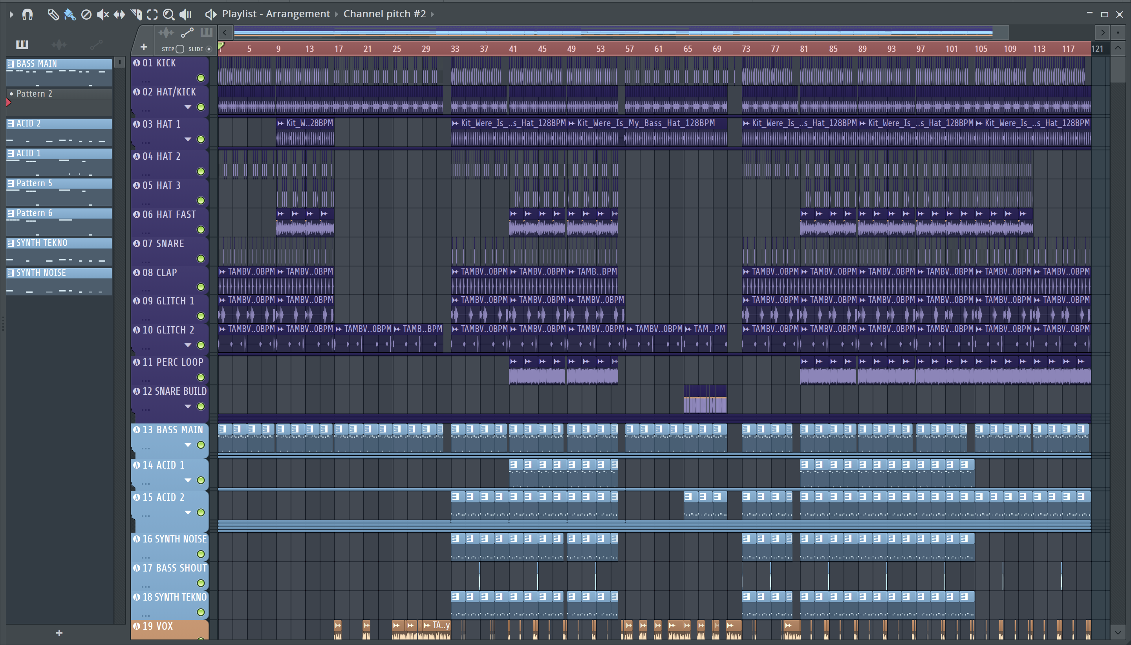Select first Kit_W..28BPM clip on HAT 1

305,132
